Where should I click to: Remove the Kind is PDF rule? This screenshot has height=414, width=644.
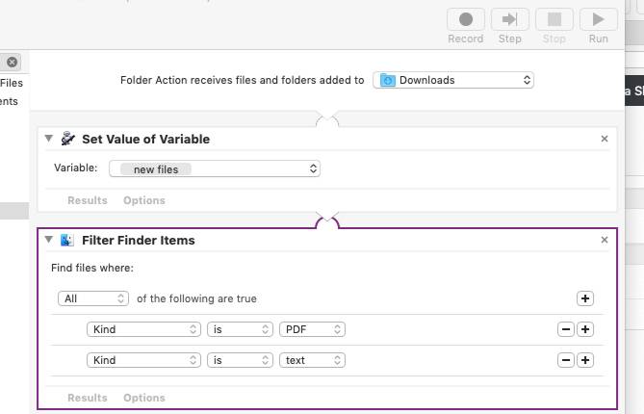coord(566,329)
